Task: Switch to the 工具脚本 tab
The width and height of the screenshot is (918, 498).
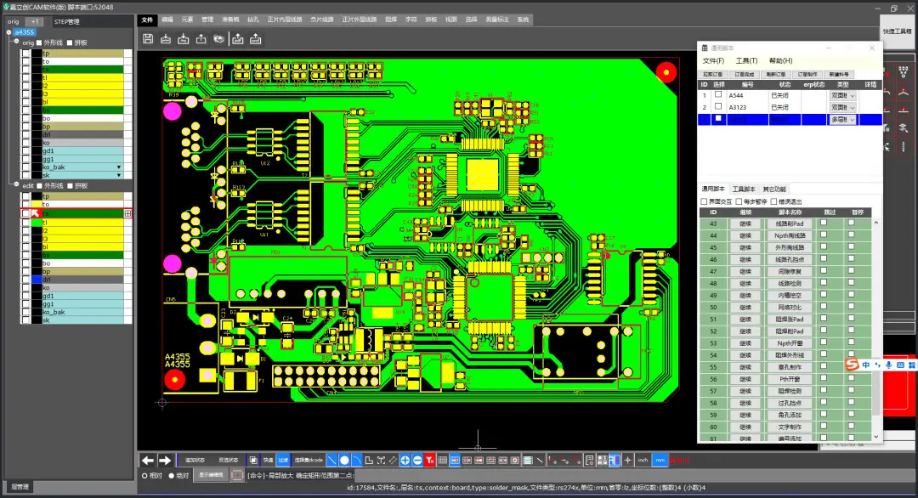Action: (744, 189)
